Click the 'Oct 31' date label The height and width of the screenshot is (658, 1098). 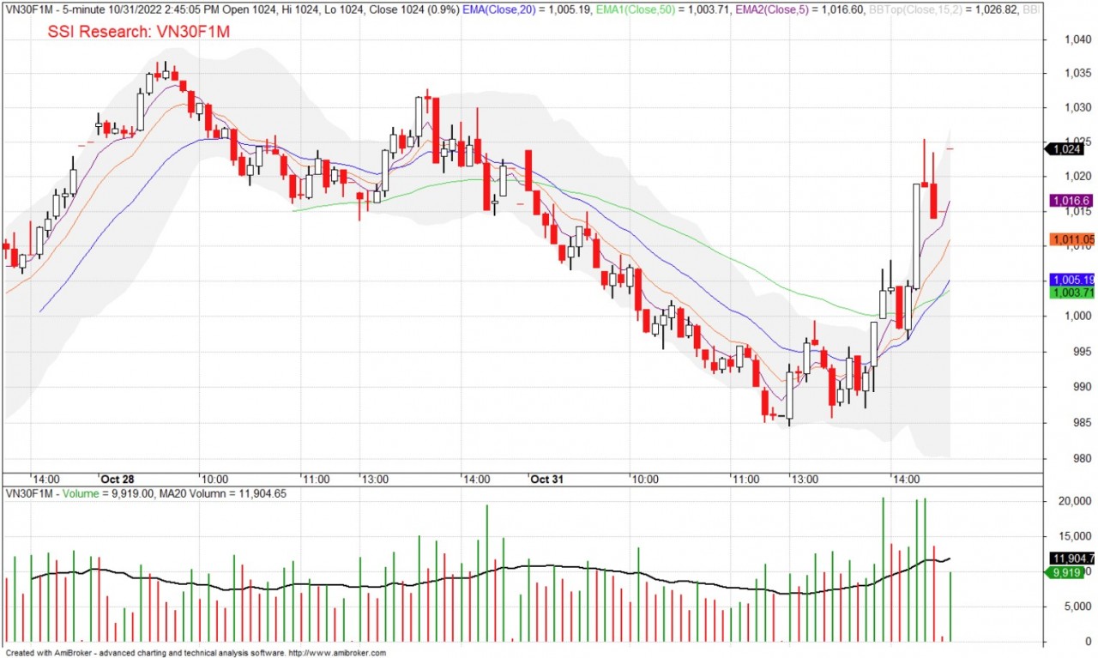coord(546,479)
